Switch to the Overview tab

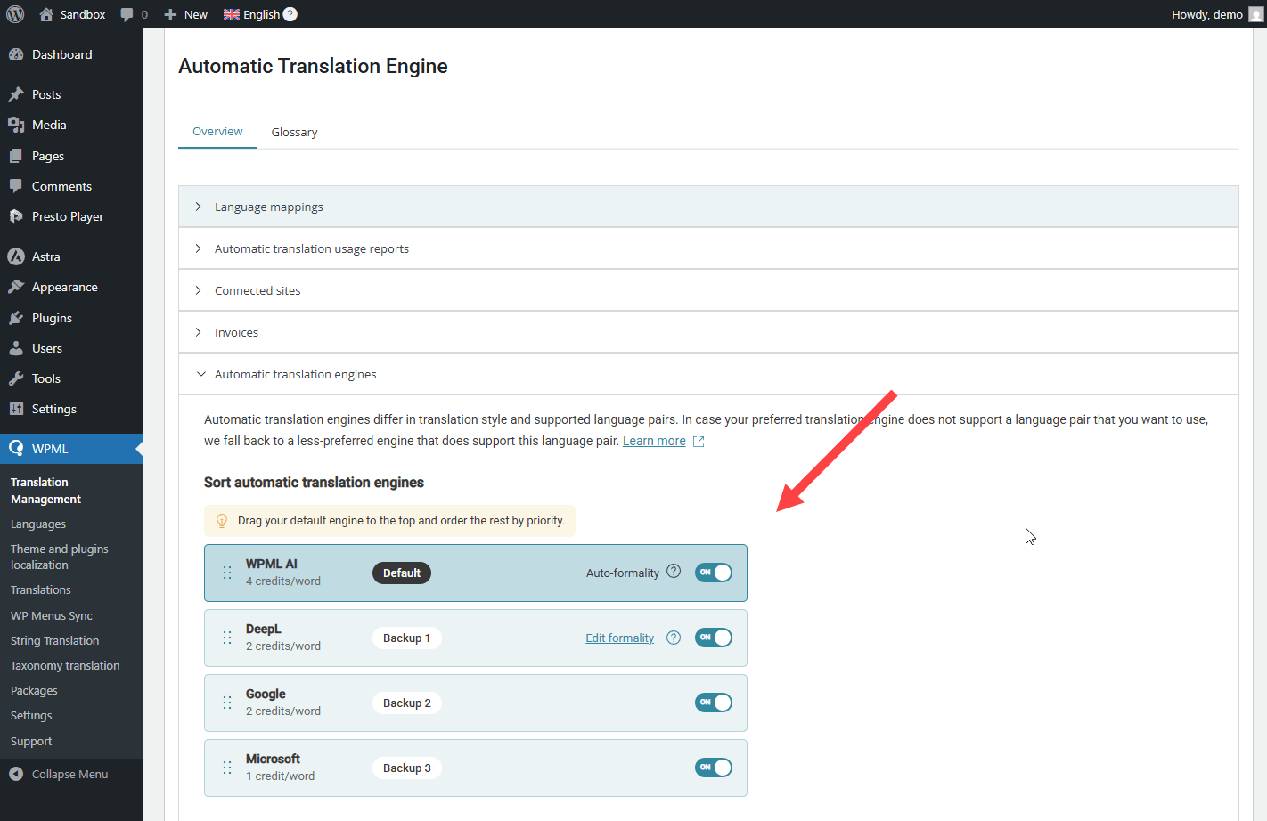(x=217, y=131)
